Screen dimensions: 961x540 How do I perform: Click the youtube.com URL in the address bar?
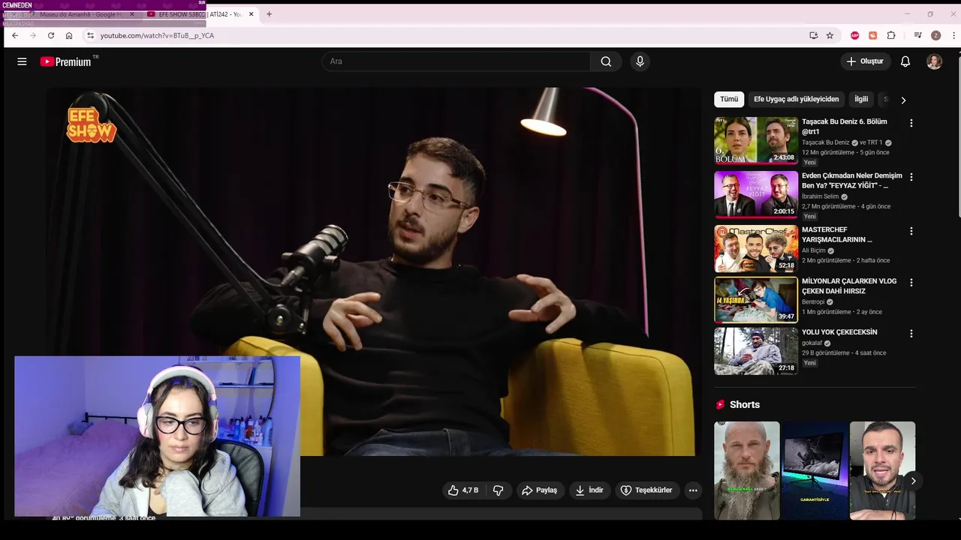coord(157,35)
